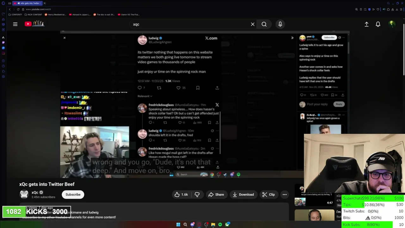Select the www.youtube.com/watch address bar
The image size is (405, 228).
[x=38, y=9]
